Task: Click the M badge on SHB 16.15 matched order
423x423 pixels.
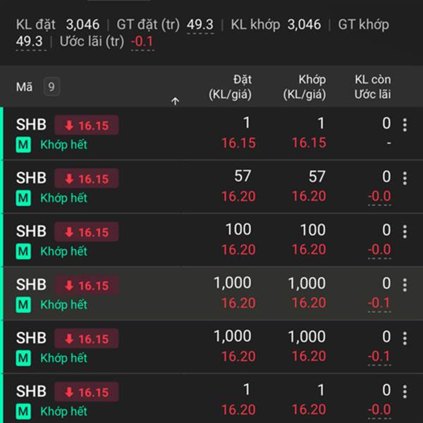Action: click(x=23, y=145)
